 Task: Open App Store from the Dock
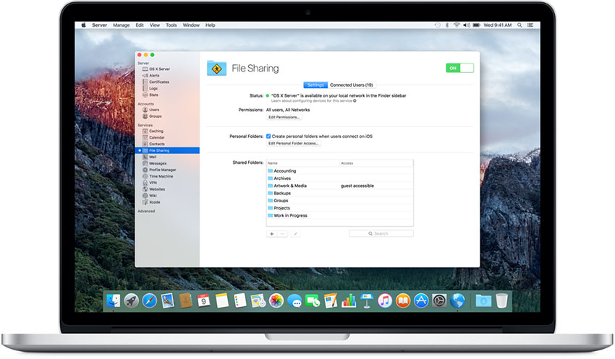click(421, 300)
